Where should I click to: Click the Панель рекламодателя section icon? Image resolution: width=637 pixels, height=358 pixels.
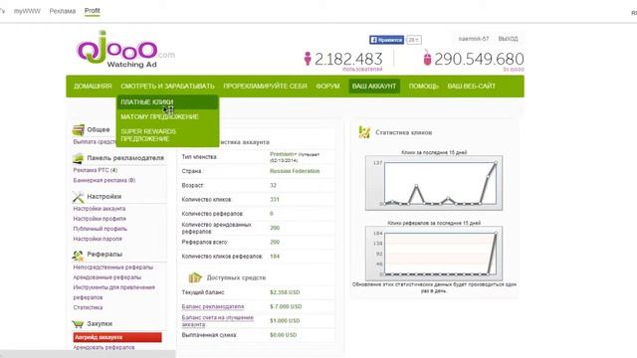(78, 158)
